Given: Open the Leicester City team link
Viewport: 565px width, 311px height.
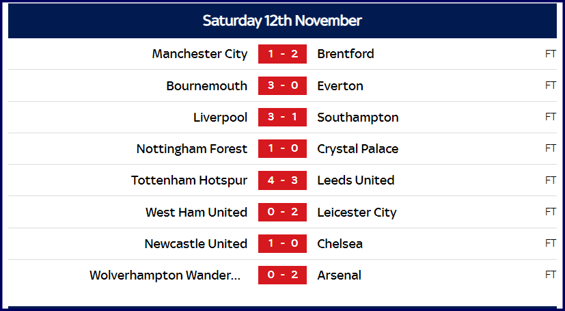Looking at the screenshot, I should [x=357, y=213].
